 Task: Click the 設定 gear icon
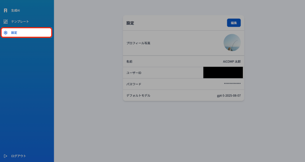tap(5, 33)
